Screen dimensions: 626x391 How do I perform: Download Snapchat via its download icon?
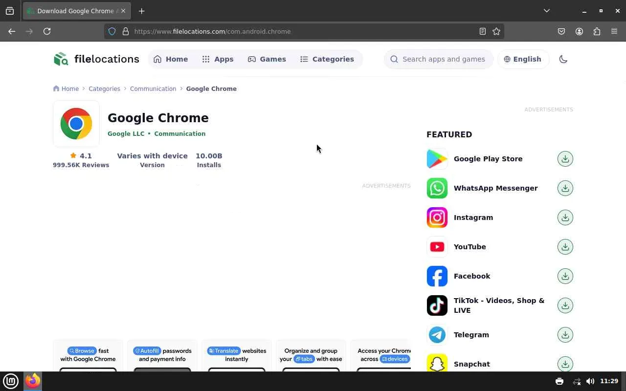tap(565, 364)
